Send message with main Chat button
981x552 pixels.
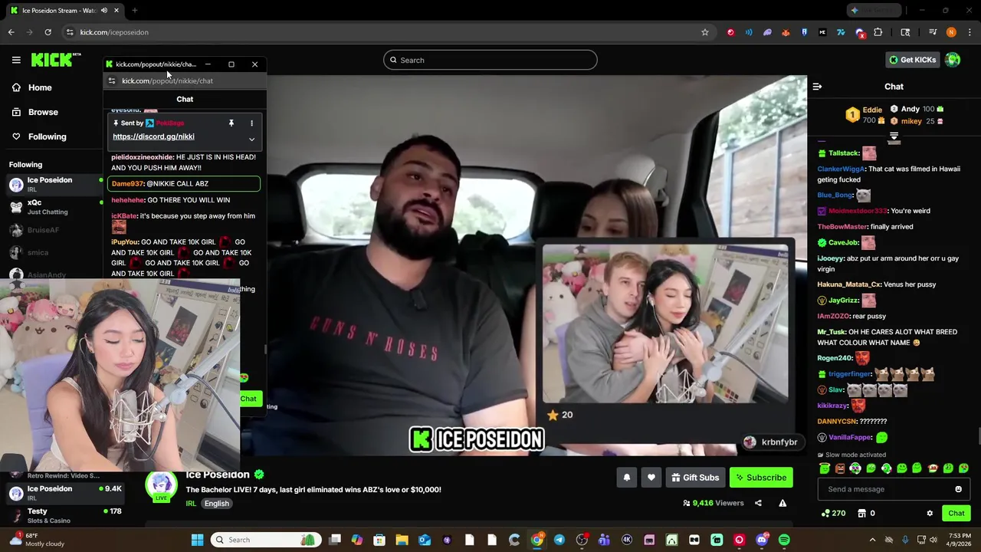coord(956,514)
